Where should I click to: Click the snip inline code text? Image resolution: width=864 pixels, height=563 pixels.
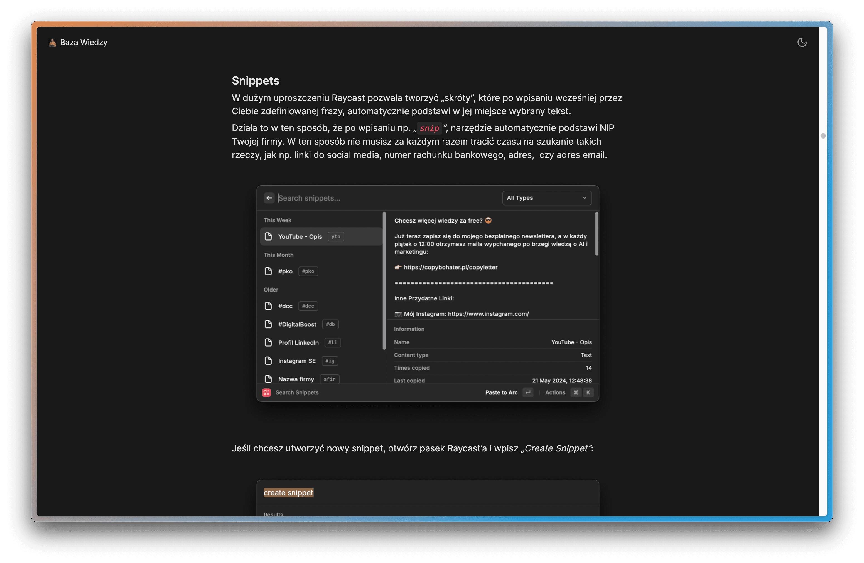(x=429, y=128)
